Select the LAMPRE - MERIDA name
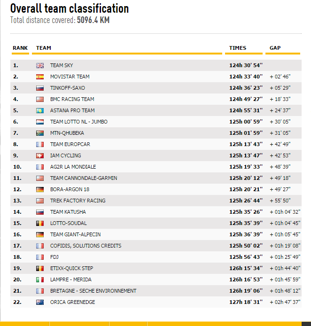Viewport: 311px width, 326px height. [70, 279]
